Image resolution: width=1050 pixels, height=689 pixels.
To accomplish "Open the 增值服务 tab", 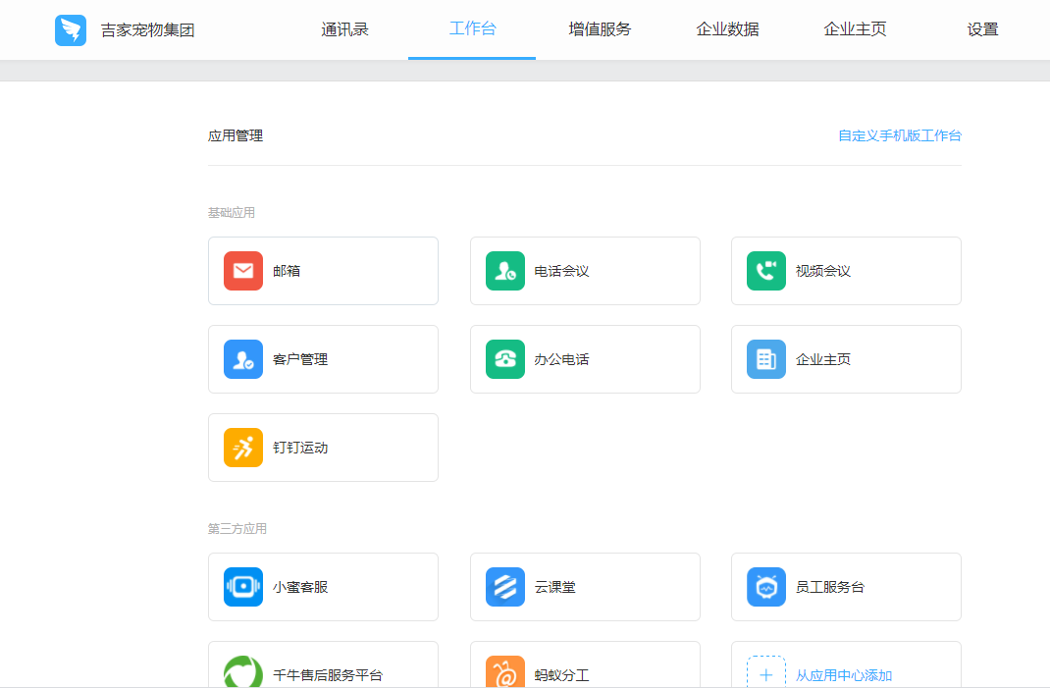I will coord(600,29).
